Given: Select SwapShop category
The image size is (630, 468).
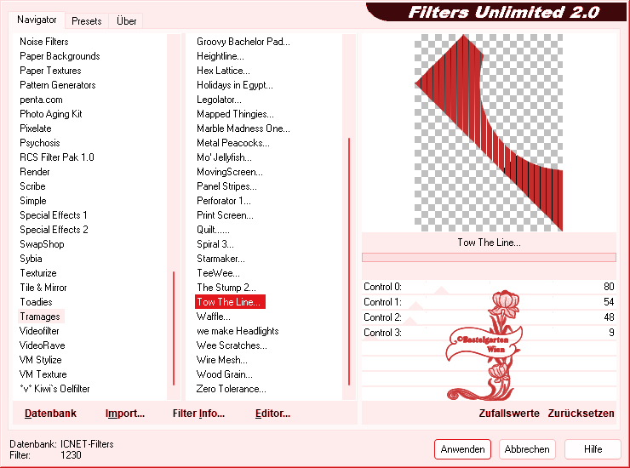Looking at the screenshot, I should pyautogui.click(x=42, y=244).
